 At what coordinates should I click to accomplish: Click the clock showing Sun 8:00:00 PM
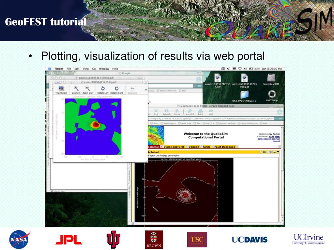click(x=272, y=69)
